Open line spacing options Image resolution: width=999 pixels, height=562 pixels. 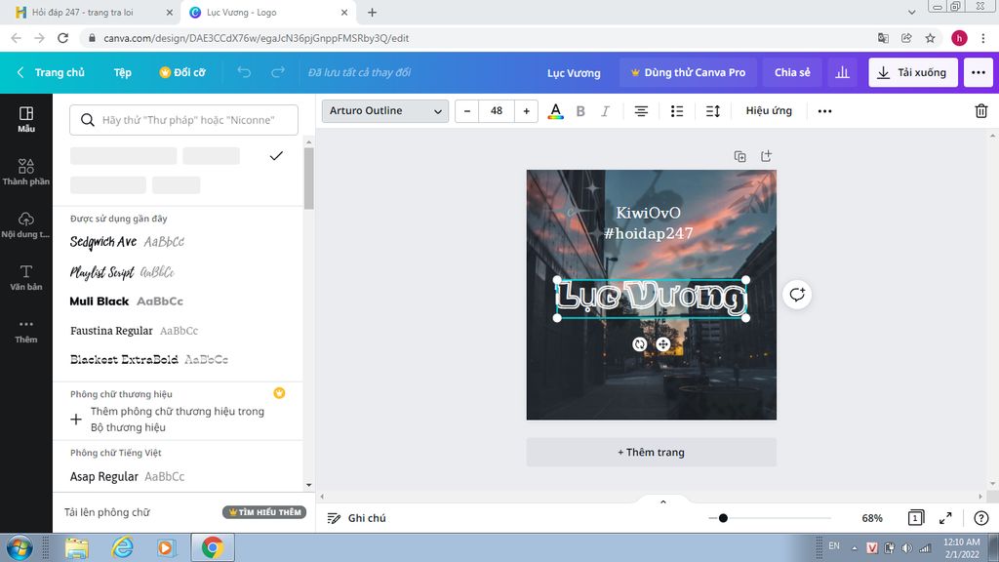pos(713,111)
